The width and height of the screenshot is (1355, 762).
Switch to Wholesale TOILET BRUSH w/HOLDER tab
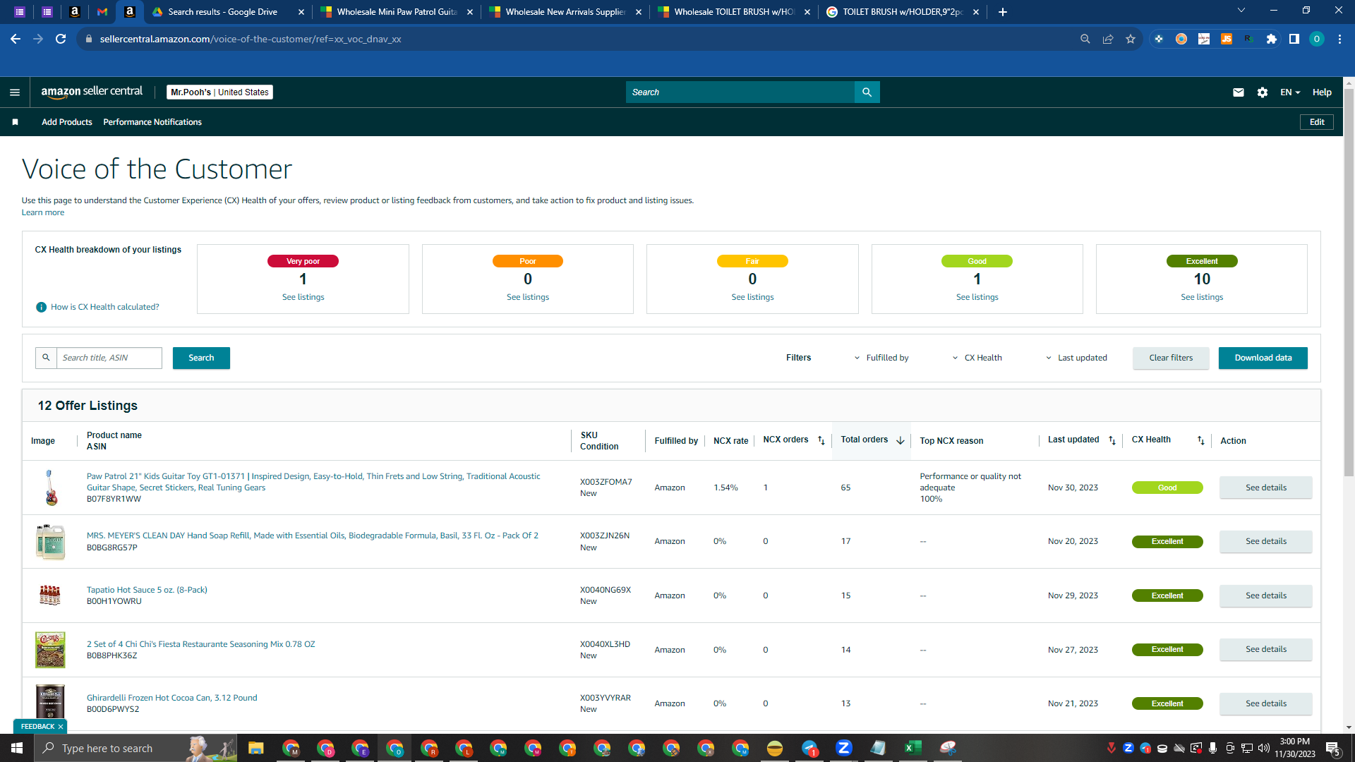click(x=733, y=12)
